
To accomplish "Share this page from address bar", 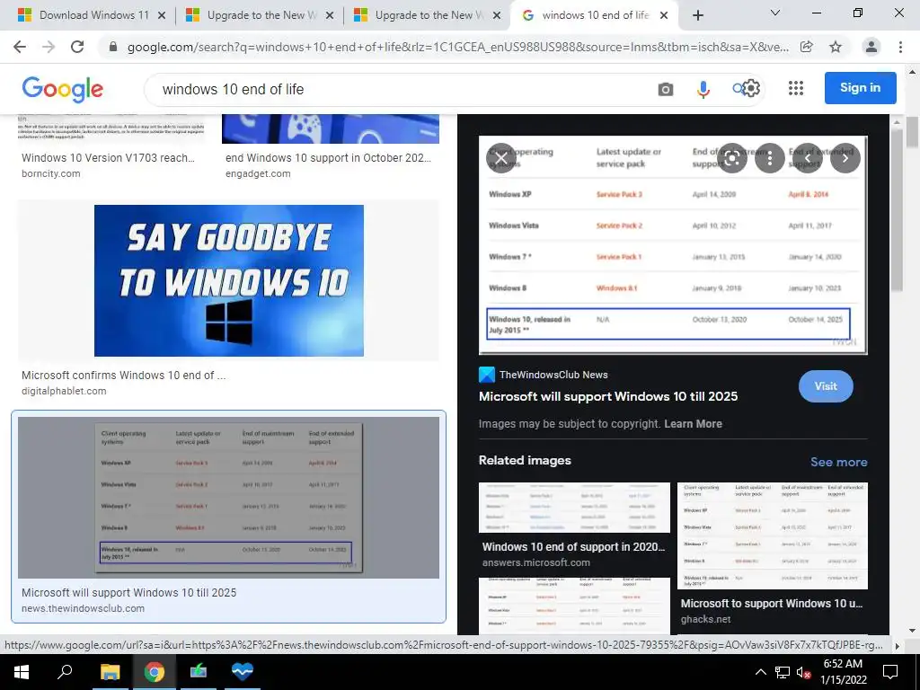I will pyautogui.click(x=807, y=47).
